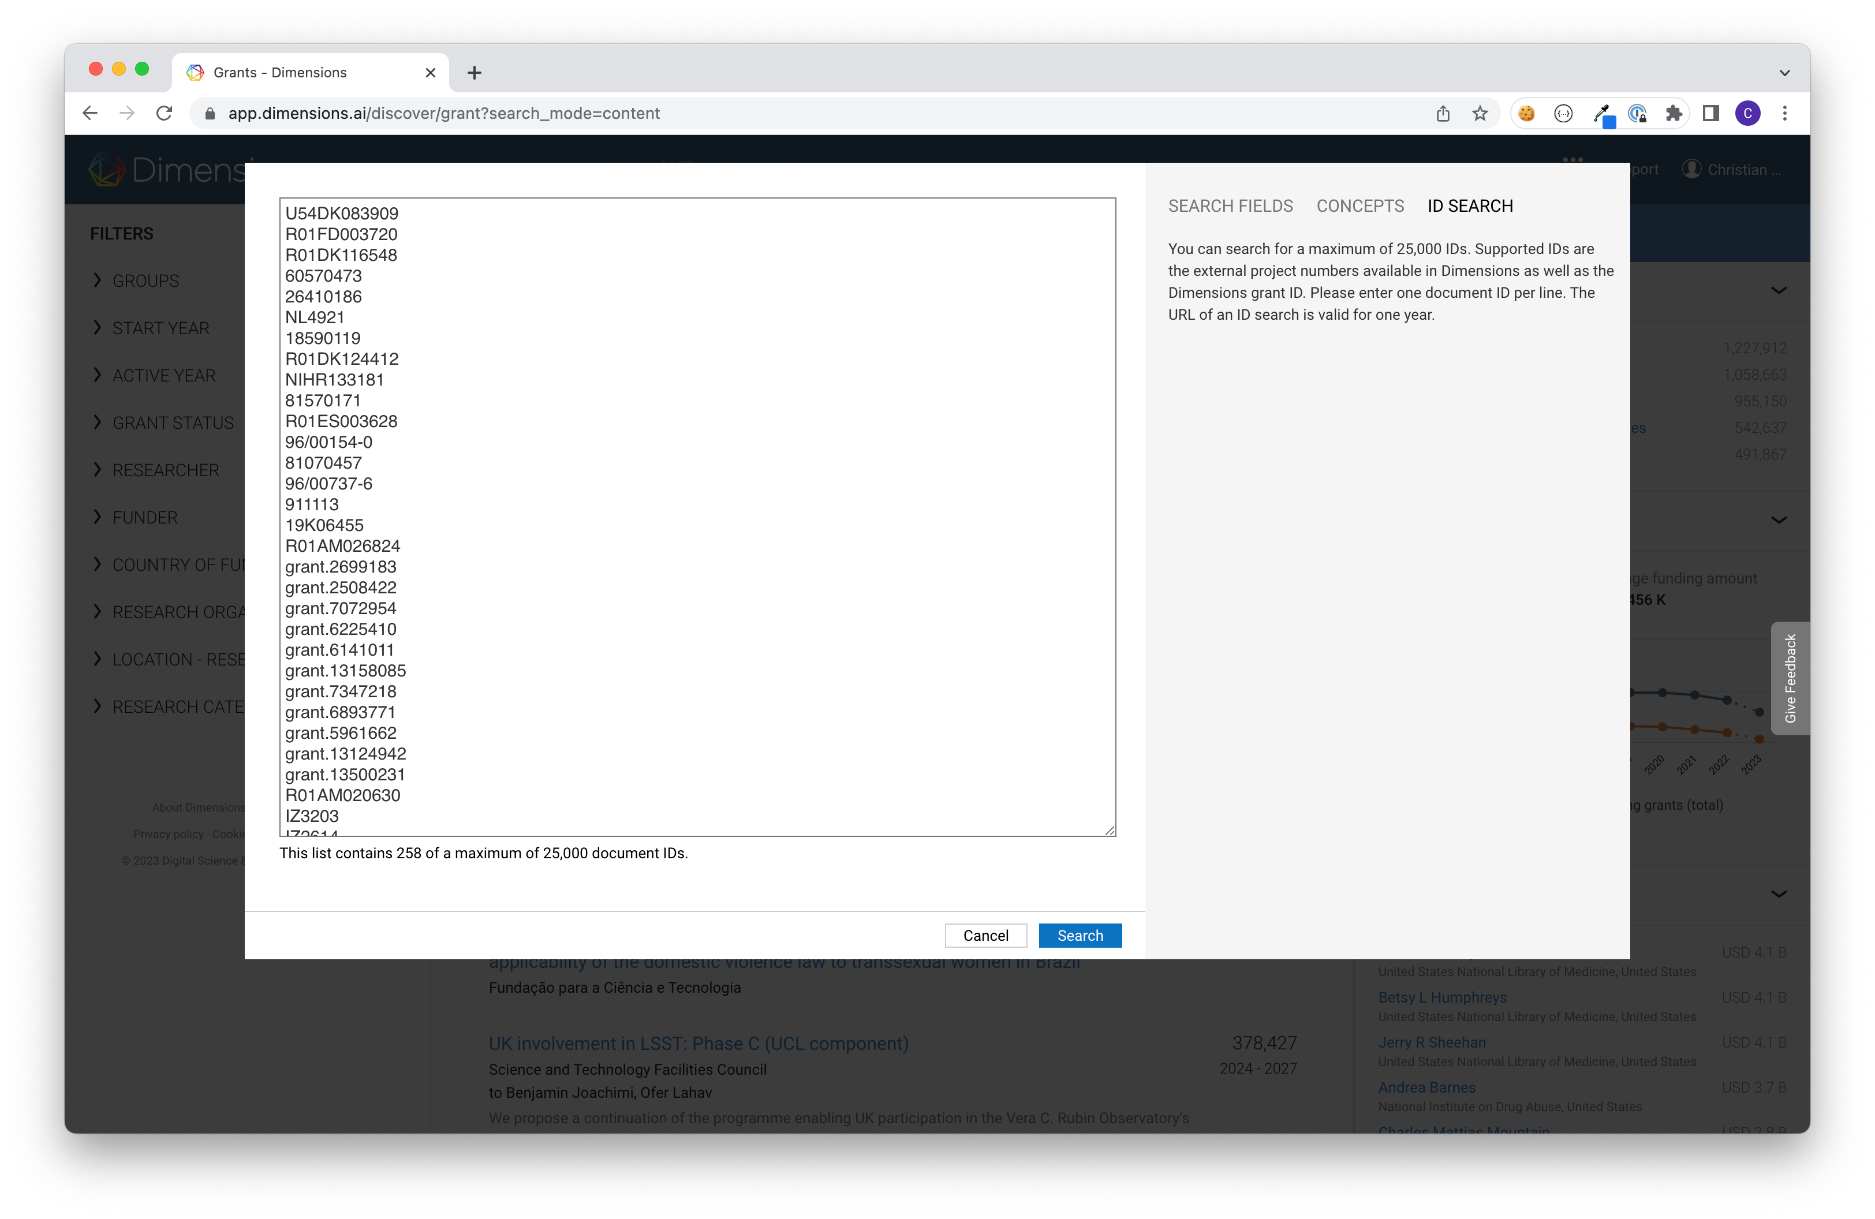This screenshot has width=1875, height=1219.
Task: Expand the GRANT STATUS filter
Action: point(162,422)
